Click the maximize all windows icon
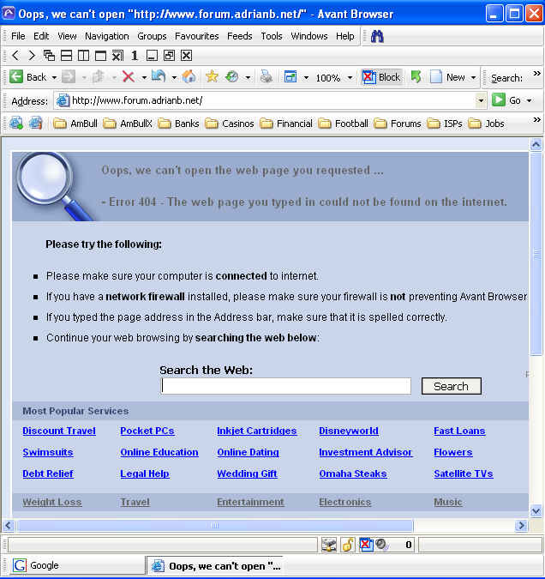This screenshot has height=579, width=545. click(x=100, y=56)
